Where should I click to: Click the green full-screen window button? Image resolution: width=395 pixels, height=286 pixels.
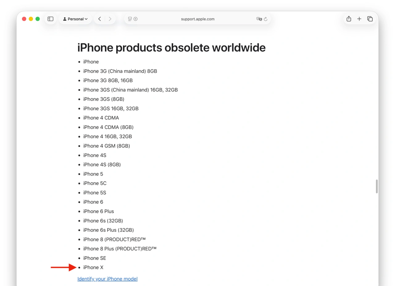point(38,19)
